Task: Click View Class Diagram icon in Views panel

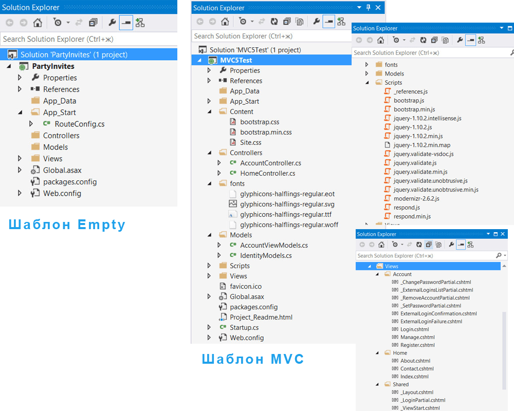Action: tap(470, 245)
